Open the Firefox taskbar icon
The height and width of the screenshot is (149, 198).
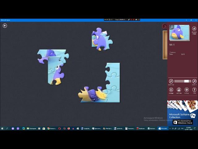coord(69,129)
